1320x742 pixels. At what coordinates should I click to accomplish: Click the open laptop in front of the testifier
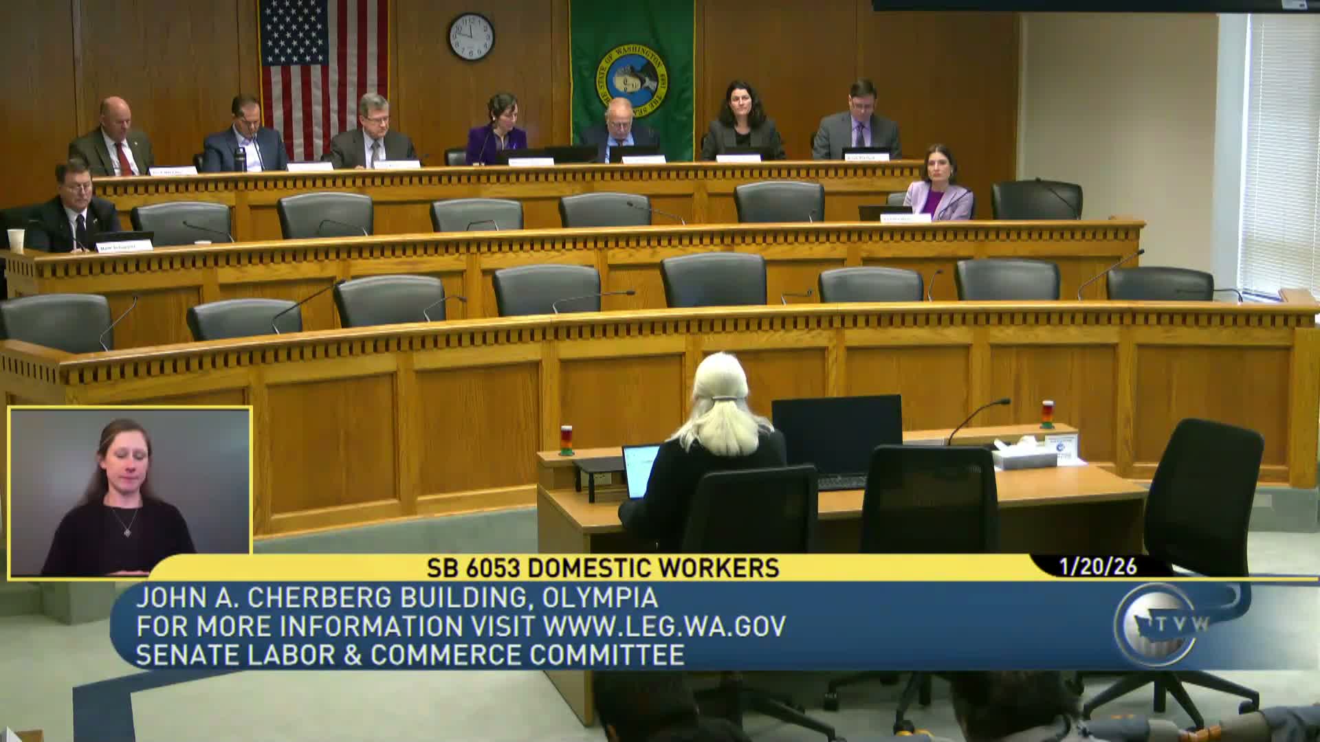(x=639, y=471)
